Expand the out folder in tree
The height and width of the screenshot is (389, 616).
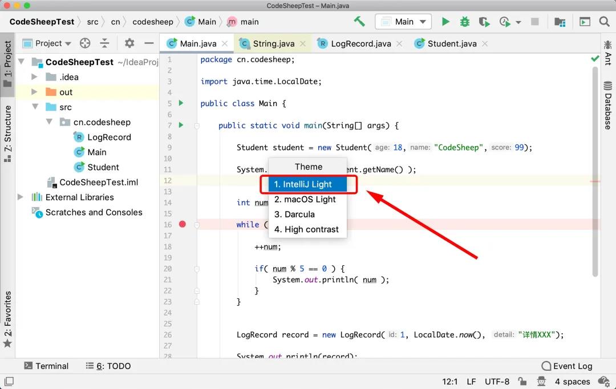pyautogui.click(x=34, y=92)
